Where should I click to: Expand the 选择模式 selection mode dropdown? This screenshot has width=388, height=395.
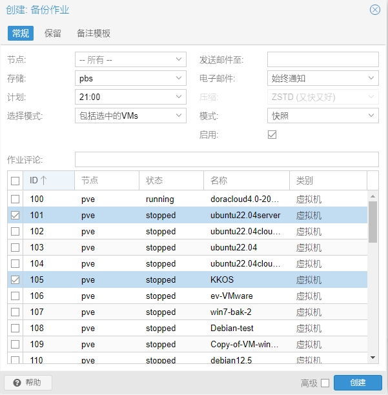(179, 116)
